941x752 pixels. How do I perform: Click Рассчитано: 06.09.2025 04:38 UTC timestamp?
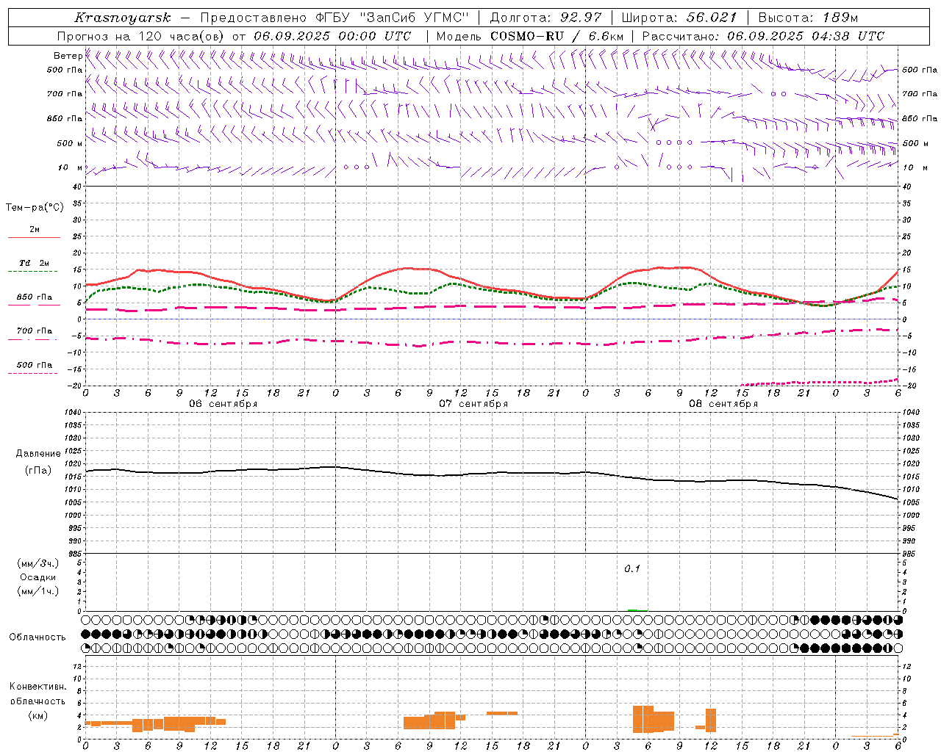tap(763, 36)
